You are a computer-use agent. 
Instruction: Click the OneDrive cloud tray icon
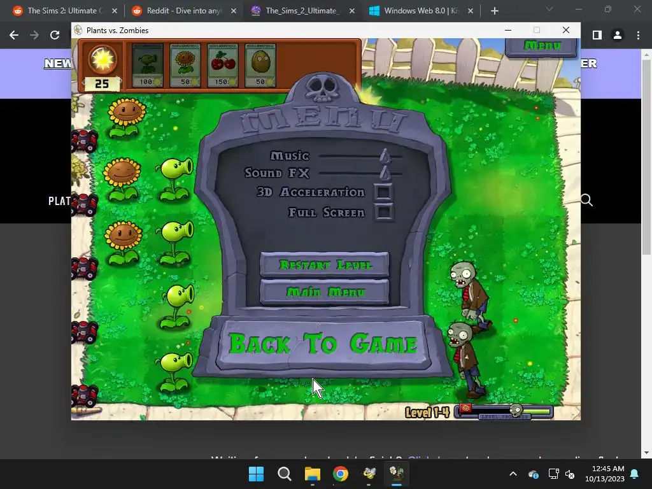click(533, 474)
